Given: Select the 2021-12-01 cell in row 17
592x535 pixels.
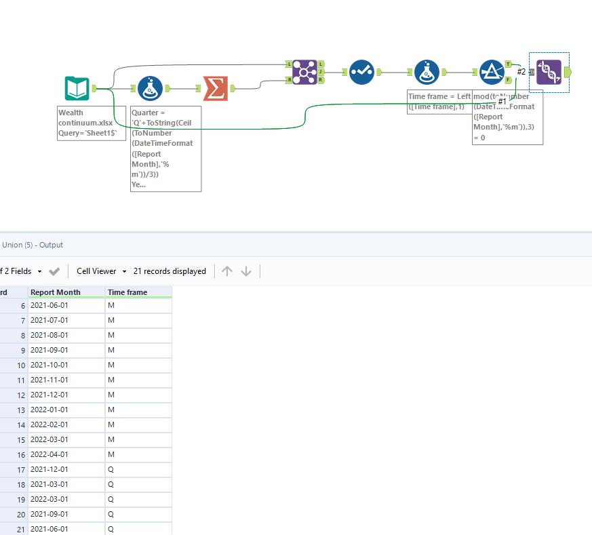Looking at the screenshot, I should pos(66,470).
